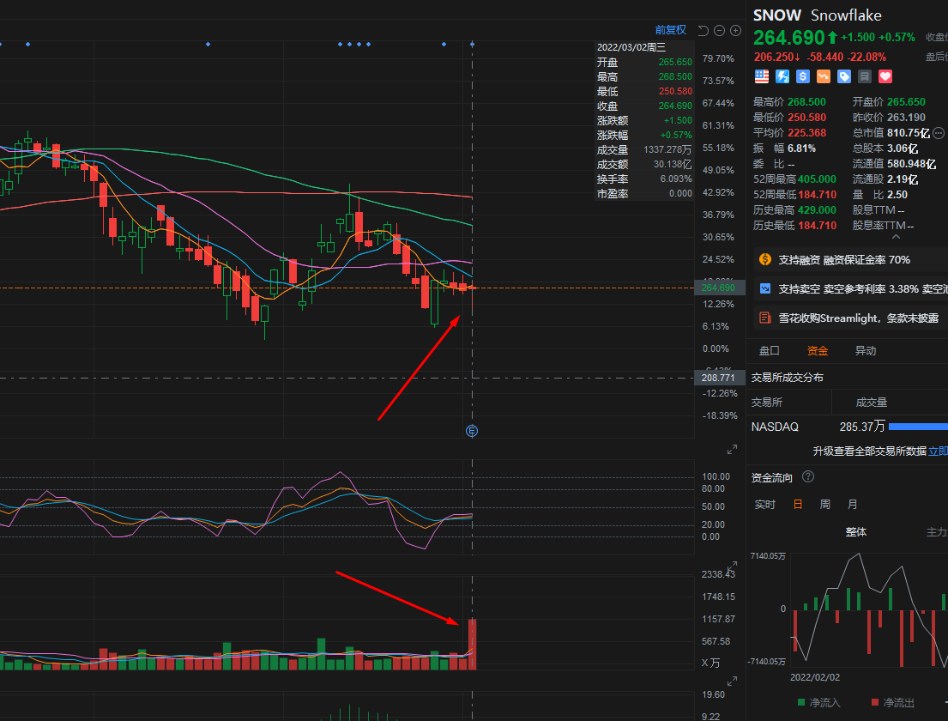Screen dimensions: 948x721
Task: Toggle the 净流出 legend entry
Action: click(x=892, y=702)
